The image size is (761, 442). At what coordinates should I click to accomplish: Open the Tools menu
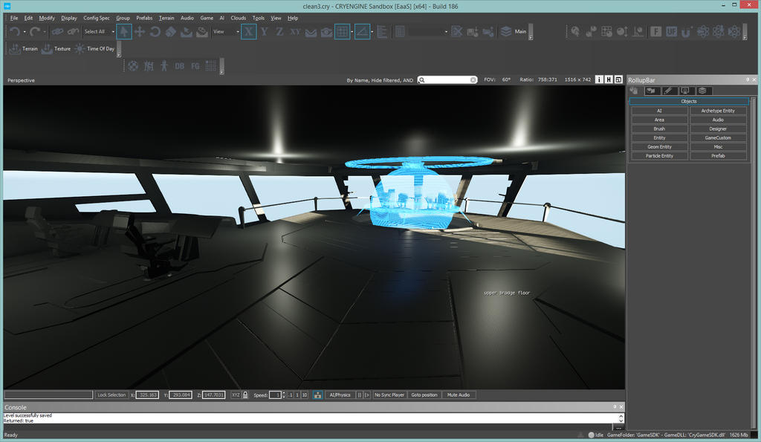coord(258,18)
